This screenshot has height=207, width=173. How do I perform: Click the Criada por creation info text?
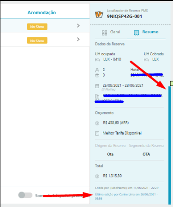pyautogui.click(x=127, y=188)
